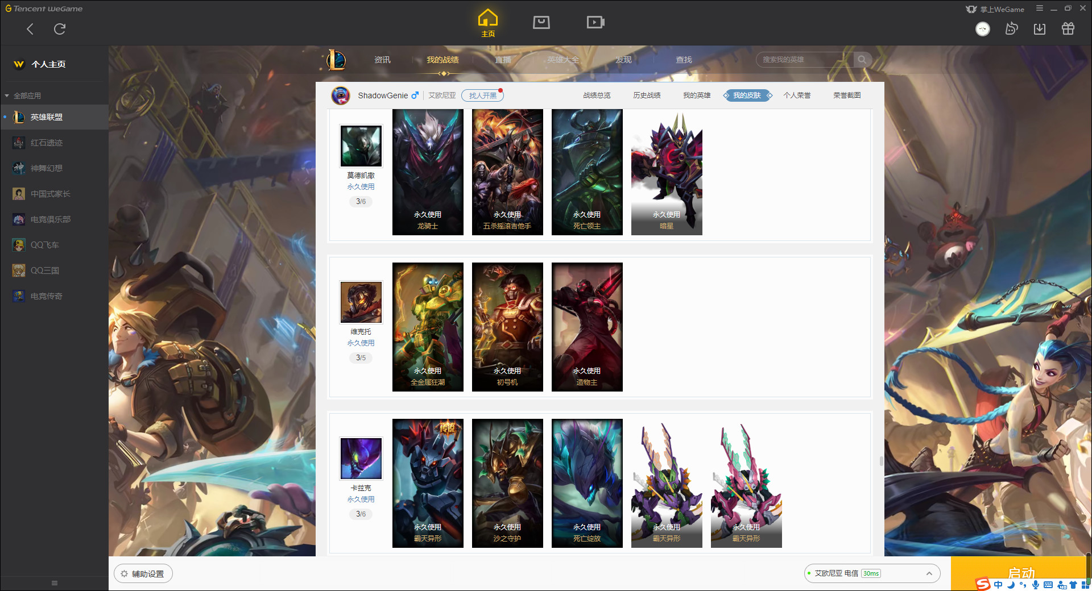Viewport: 1092px width, 591px height.
Task: Click the League of Legends logo icon
Action: [x=336, y=60]
